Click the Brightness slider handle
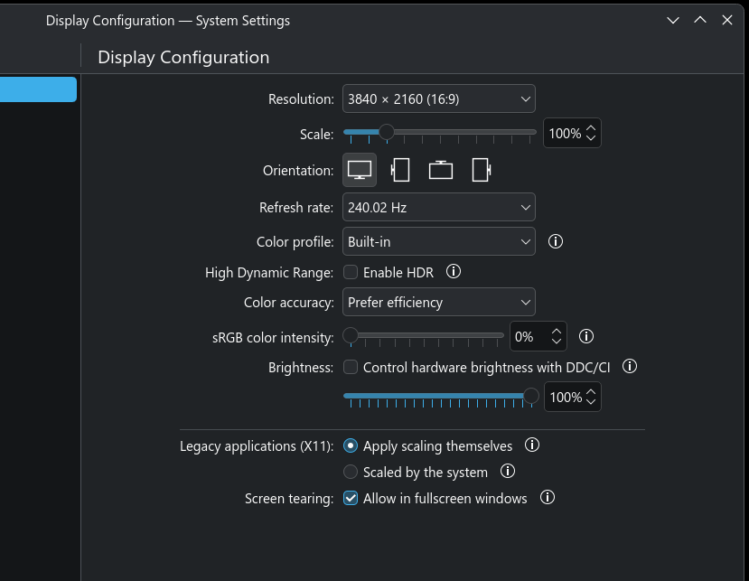Image resolution: width=749 pixels, height=581 pixels. pos(531,396)
